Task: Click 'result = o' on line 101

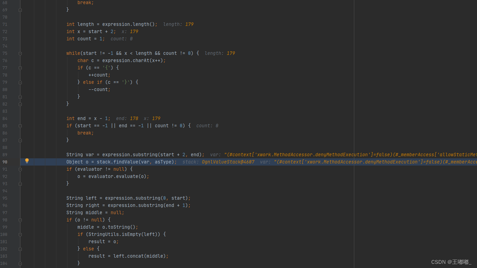Action: [102, 242]
